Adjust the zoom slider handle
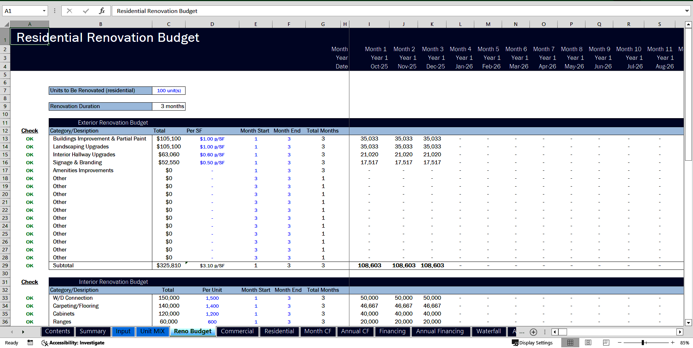 [643, 343]
